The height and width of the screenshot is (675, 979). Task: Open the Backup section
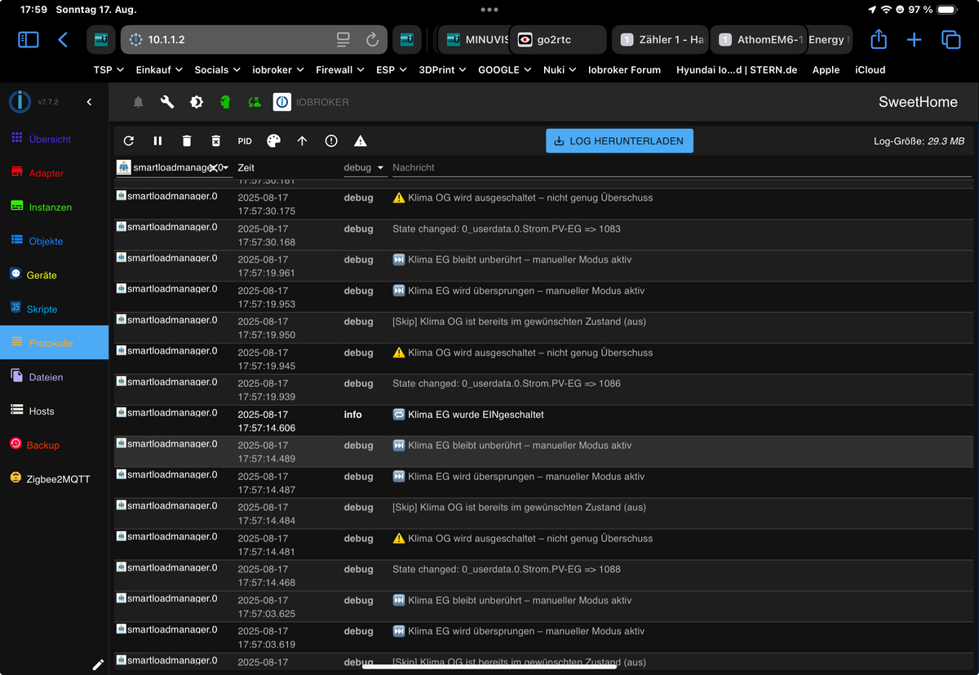(54, 445)
